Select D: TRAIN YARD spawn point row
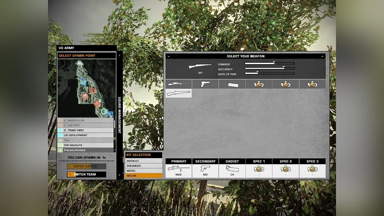384x216 pixels. (85, 130)
